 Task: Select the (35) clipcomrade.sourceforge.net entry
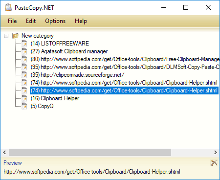tap(77, 75)
